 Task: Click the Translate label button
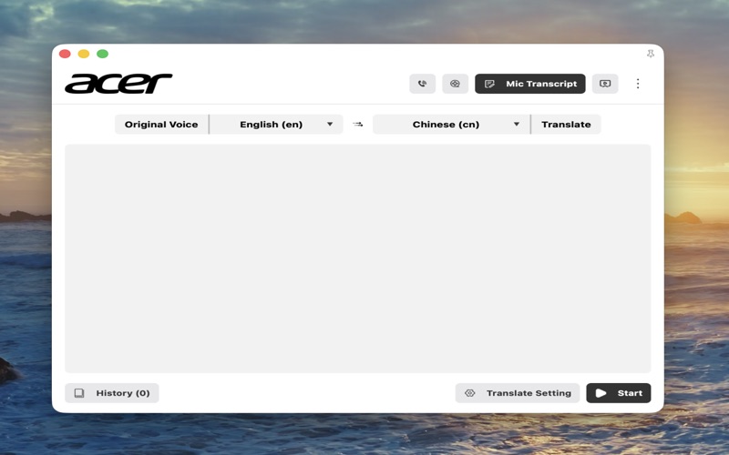pos(566,125)
